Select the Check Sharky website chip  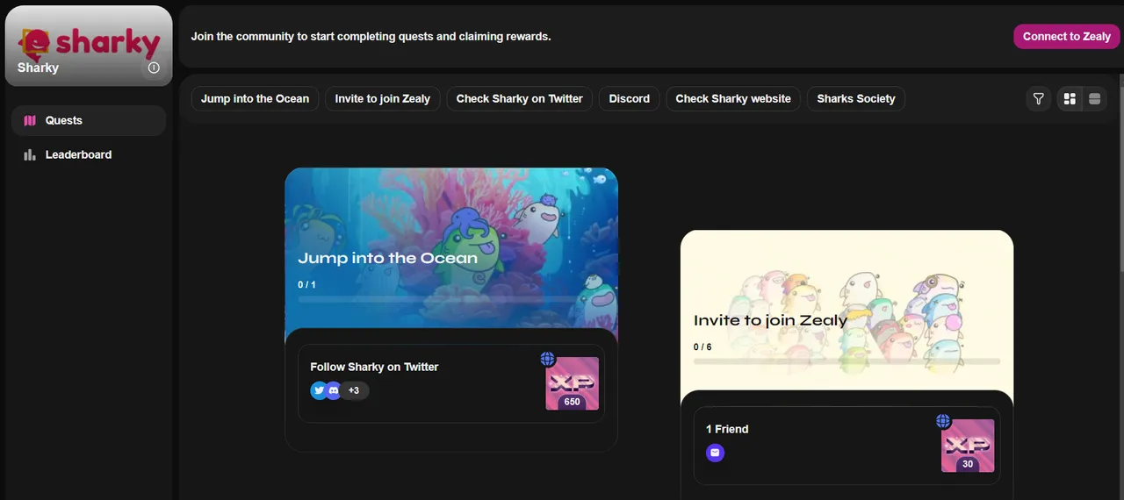pos(733,99)
